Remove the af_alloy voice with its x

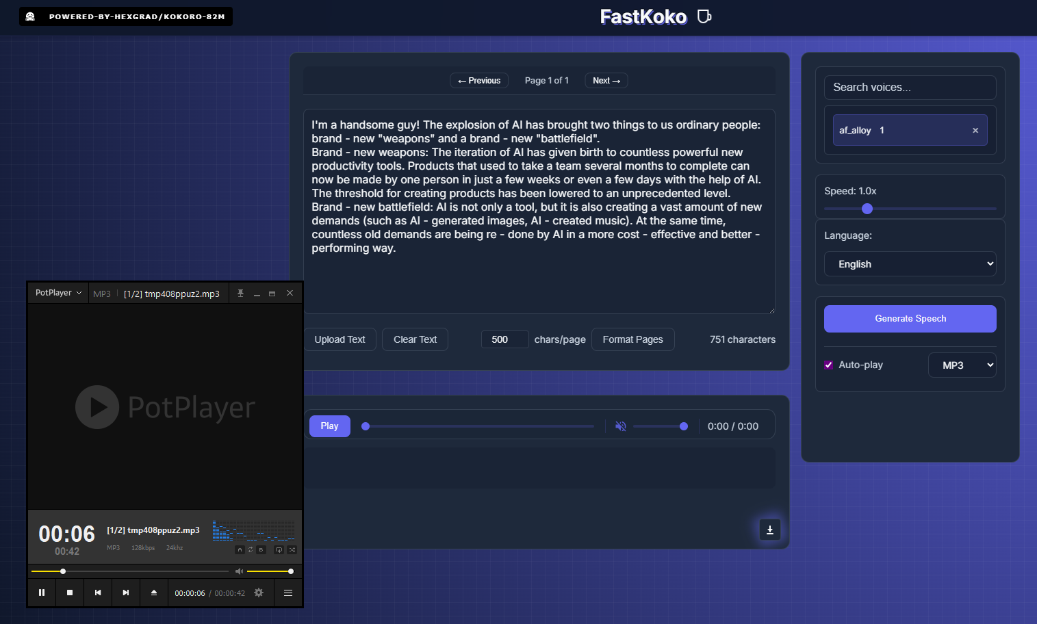(975, 131)
